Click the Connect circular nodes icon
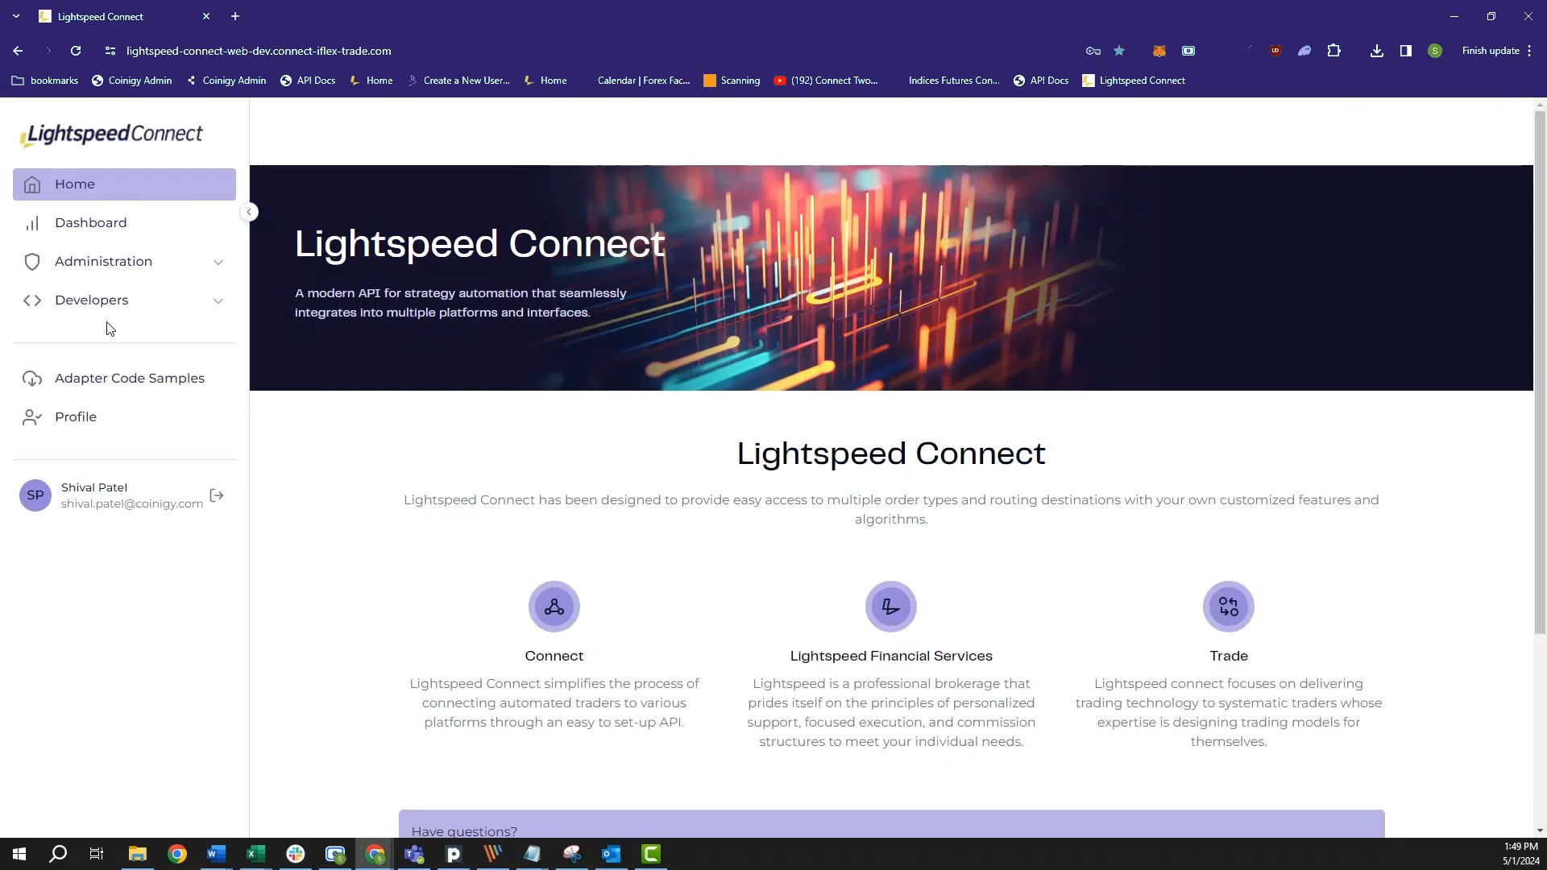 click(x=554, y=607)
